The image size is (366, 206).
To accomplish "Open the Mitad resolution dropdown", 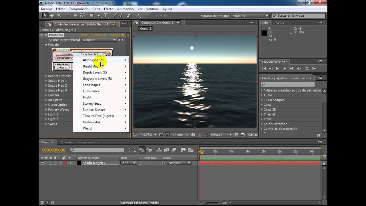I will pyautogui.click(x=221, y=135).
